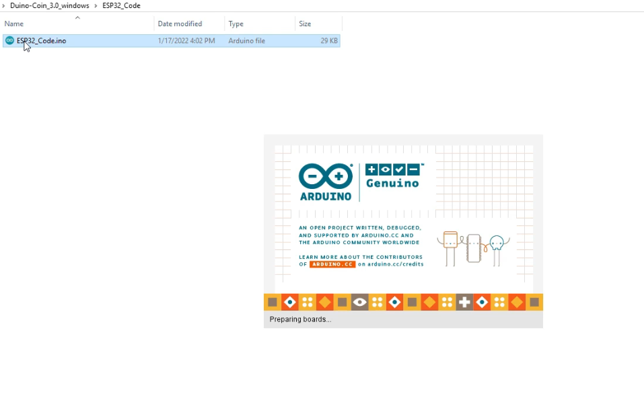644x396 pixels.
Task: Click the Size column header
Action: pyautogui.click(x=304, y=24)
